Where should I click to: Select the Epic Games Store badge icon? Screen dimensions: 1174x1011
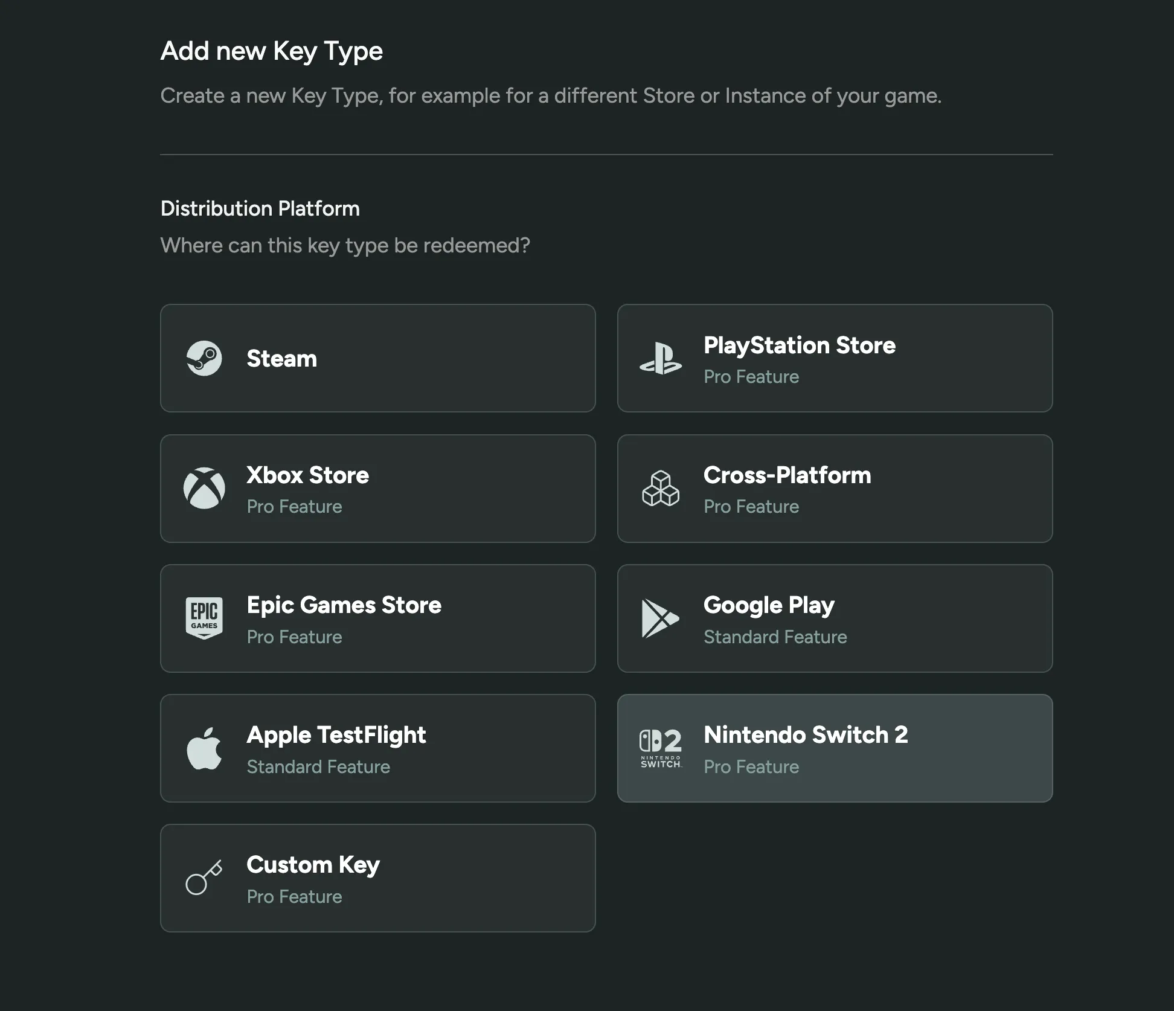click(204, 618)
